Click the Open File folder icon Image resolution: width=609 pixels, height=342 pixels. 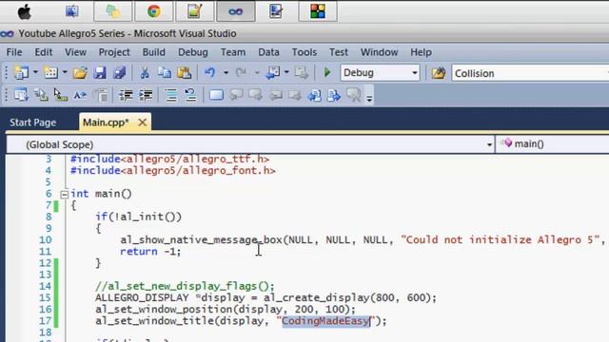click(x=80, y=73)
